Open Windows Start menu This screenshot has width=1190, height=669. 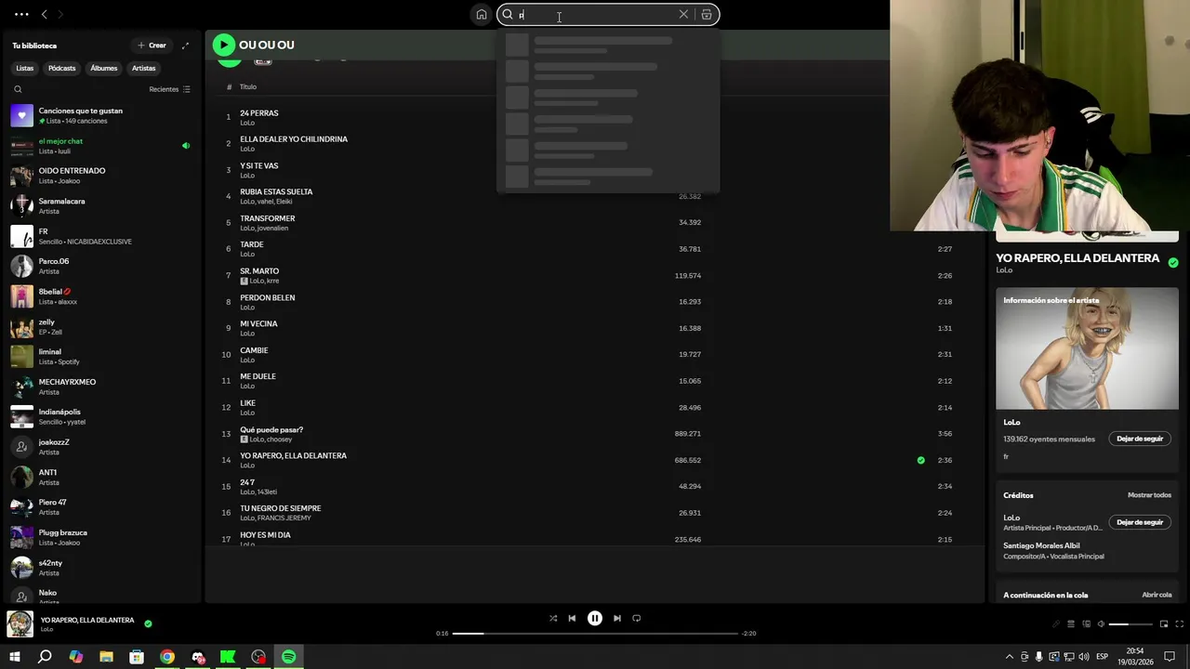pos(14,657)
